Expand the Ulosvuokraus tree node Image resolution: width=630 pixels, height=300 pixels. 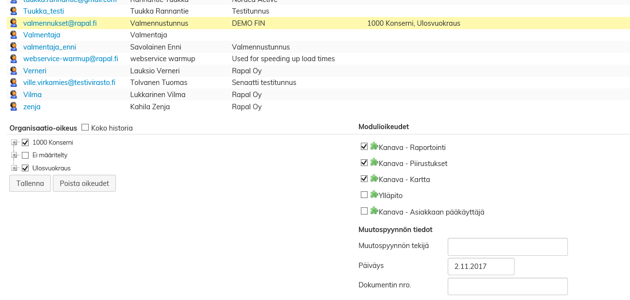point(14,168)
